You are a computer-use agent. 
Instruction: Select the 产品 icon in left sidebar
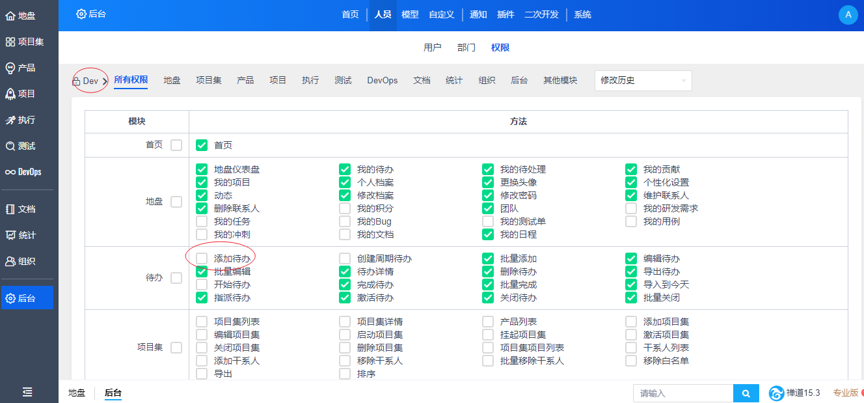10,68
